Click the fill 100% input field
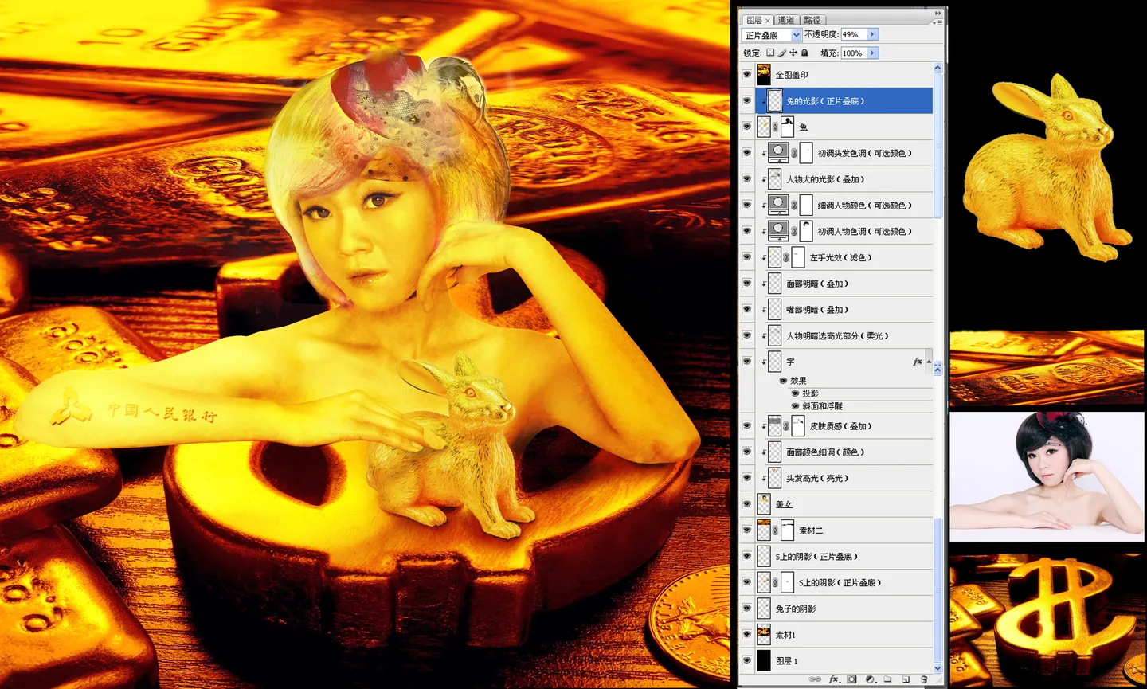This screenshot has width=1147, height=689. coord(853,53)
